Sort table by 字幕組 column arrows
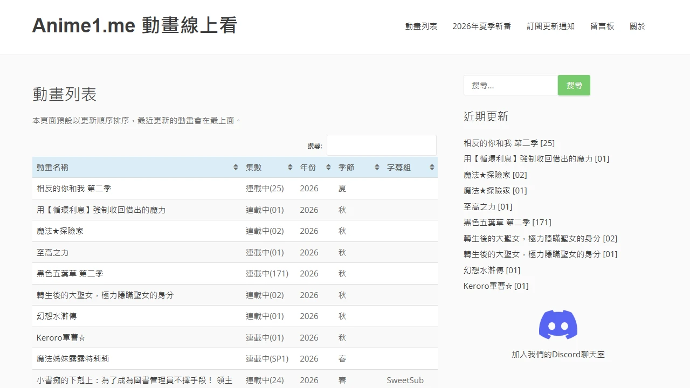The height and width of the screenshot is (388, 690). 432,168
